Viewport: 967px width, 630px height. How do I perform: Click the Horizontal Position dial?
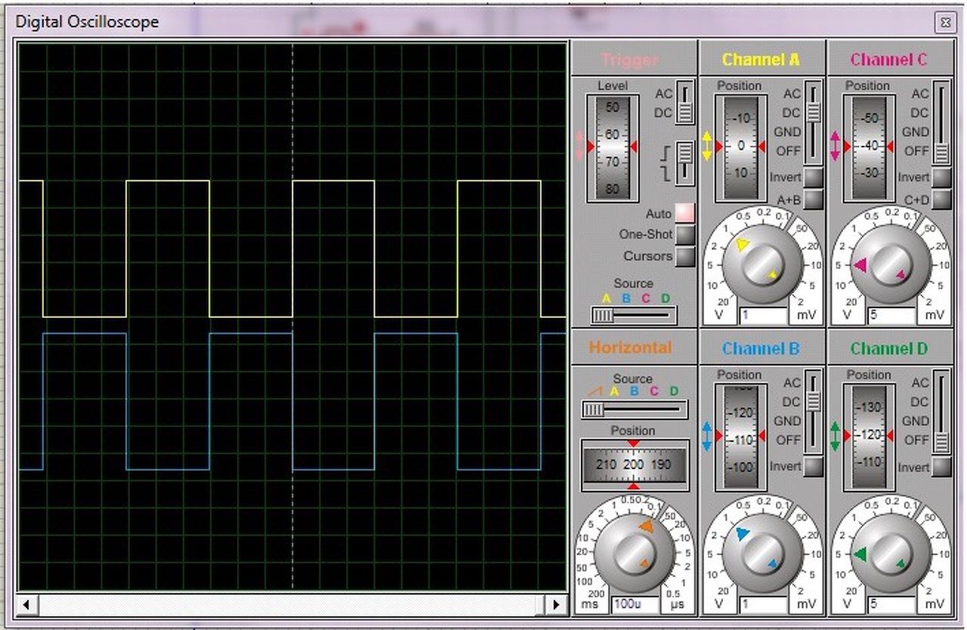634,465
